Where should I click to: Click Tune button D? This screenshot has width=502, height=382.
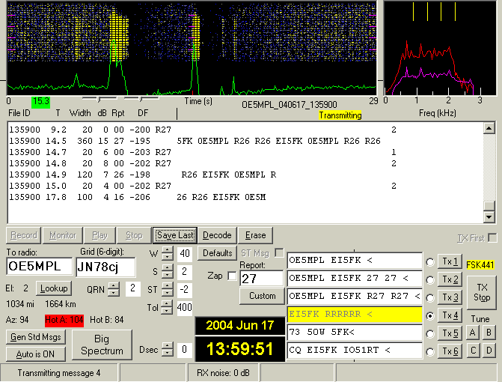coord(489,350)
